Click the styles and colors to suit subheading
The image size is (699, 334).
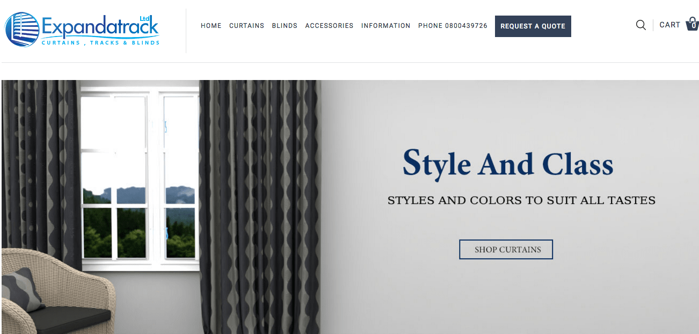point(521,201)
